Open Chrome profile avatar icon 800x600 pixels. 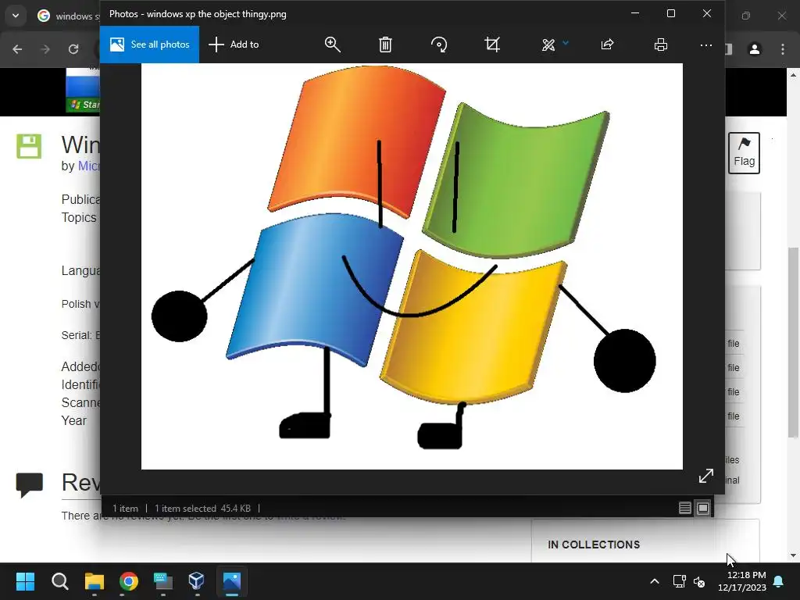[754, 49]
